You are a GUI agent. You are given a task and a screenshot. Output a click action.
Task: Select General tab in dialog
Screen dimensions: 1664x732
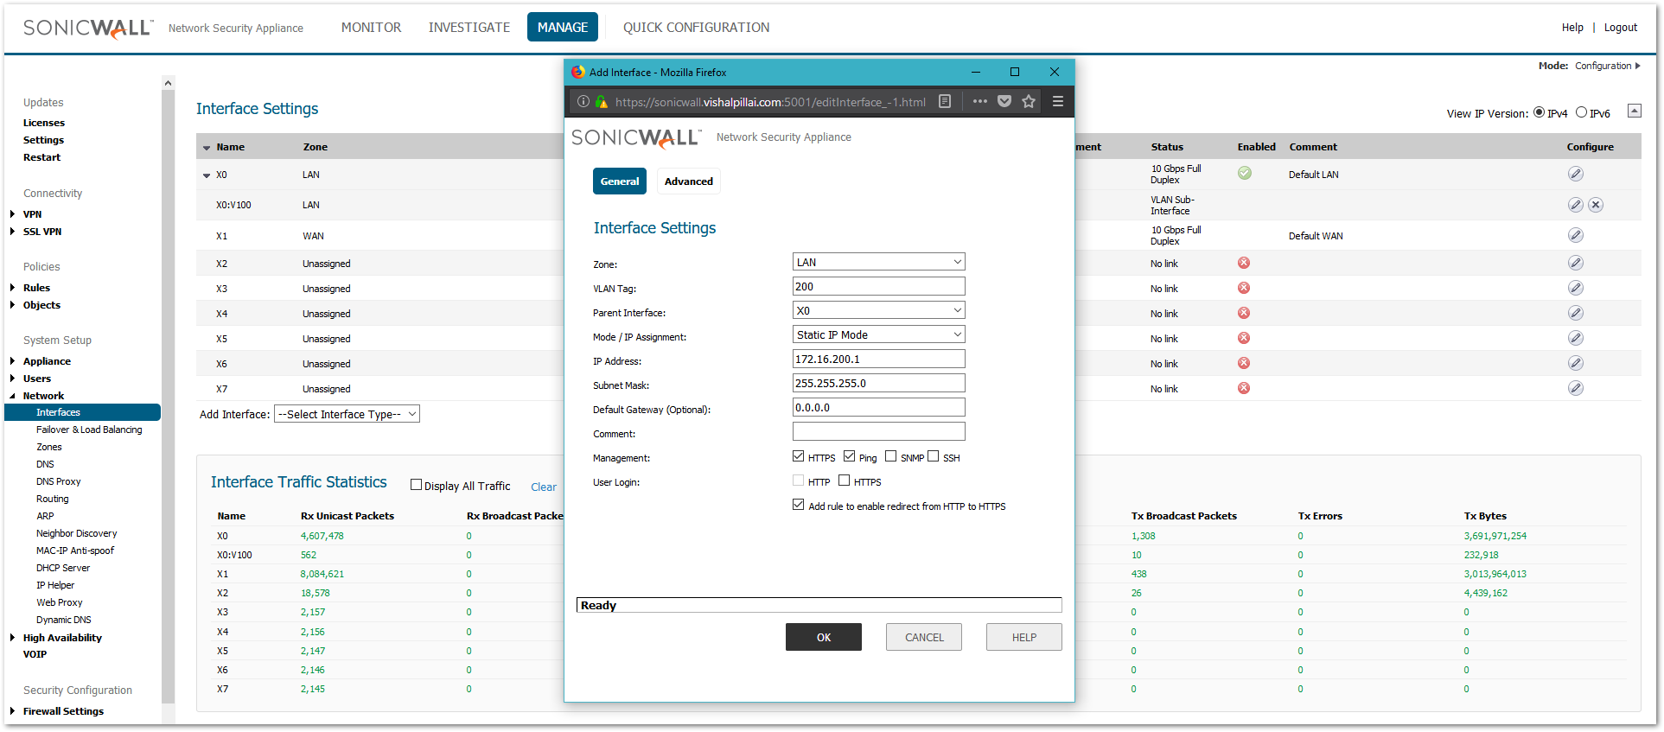620,181
